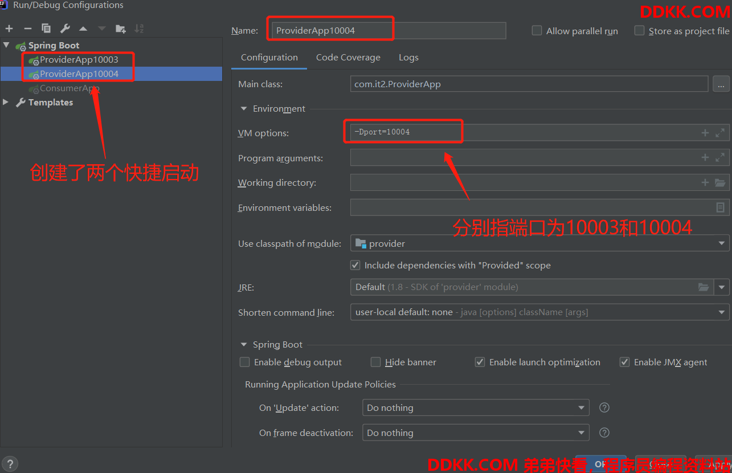Image resolution: width=732 pixels, height=473 pixels.
Task: Collapse the Spring Boot settings section
Action: click(x=244, y=344)
